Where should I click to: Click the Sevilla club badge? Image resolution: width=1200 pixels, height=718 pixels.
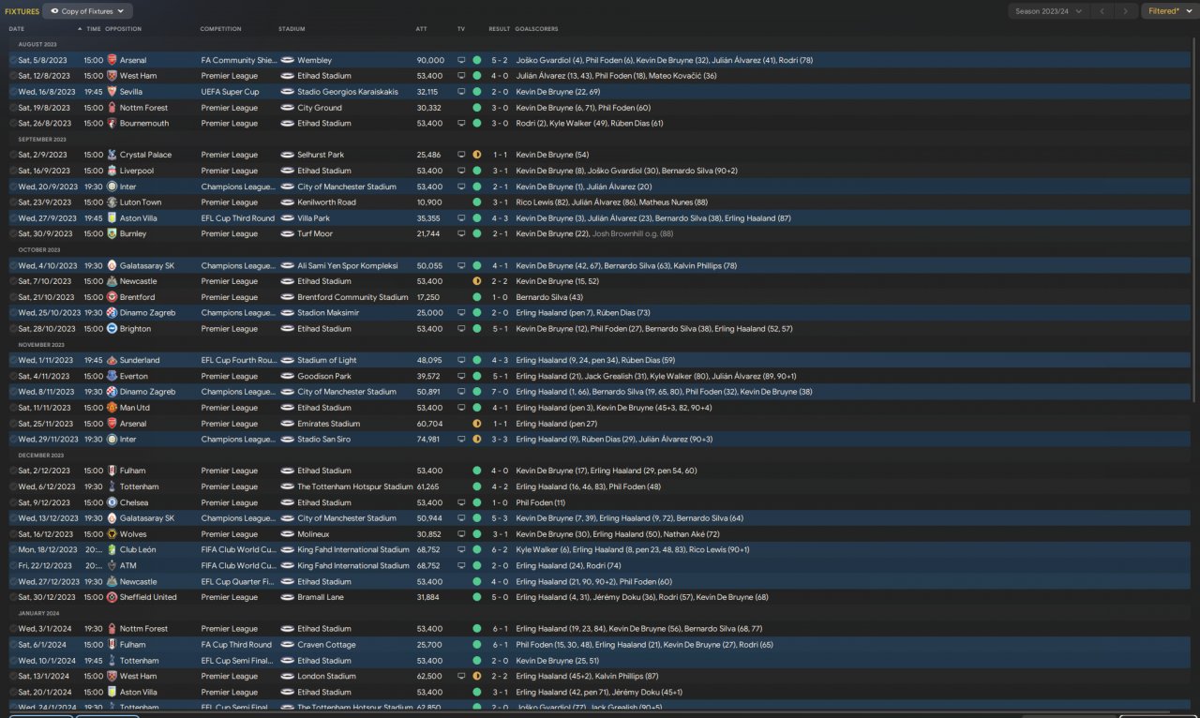pyautogui.click(x=112, y=92)
